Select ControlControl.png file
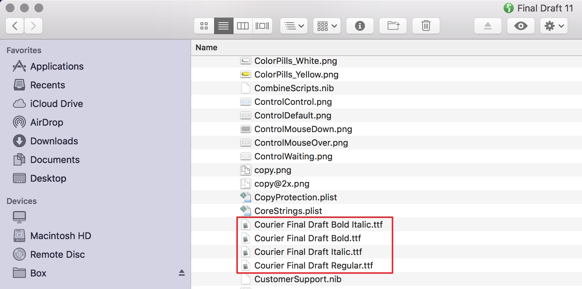582x289 pixels. tap(293, 102)
